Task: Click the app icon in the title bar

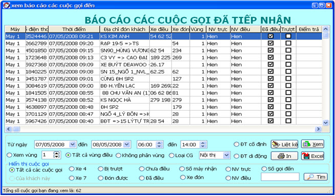Action: click(7, 5)
